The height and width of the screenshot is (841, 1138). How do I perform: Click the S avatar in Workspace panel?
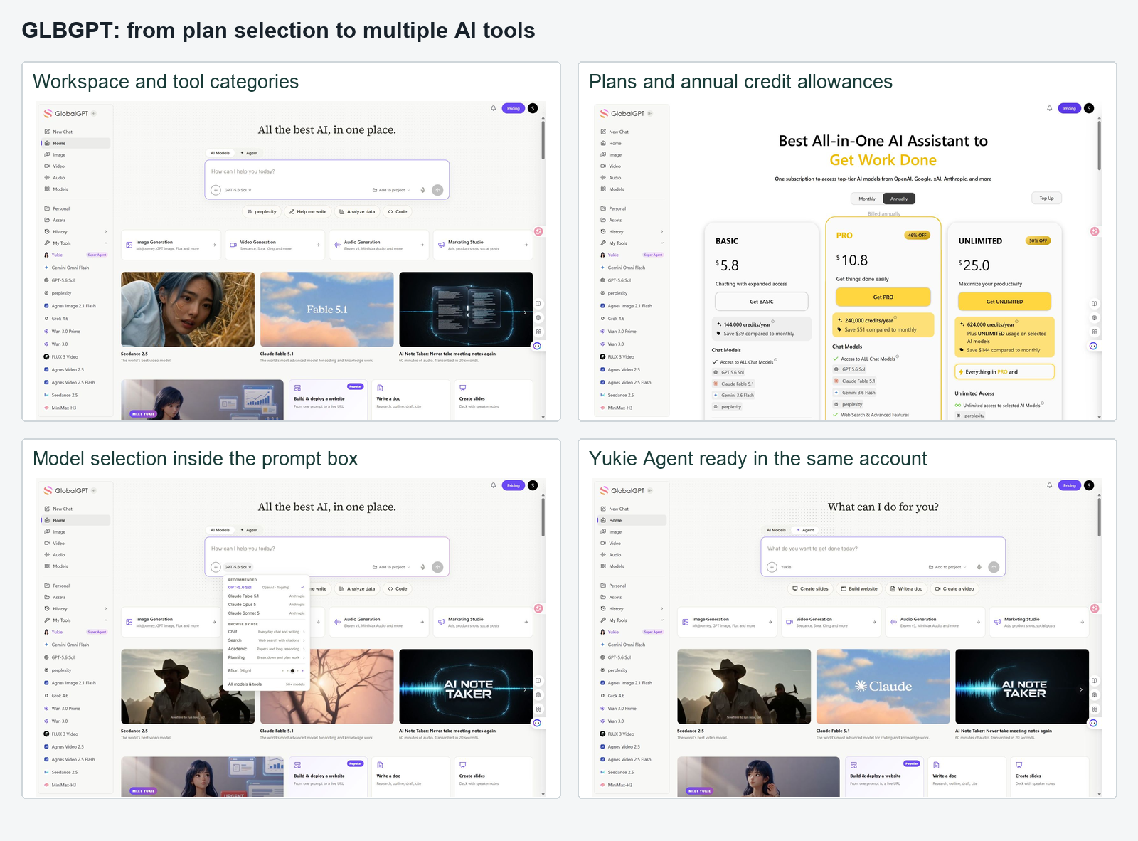533,108
